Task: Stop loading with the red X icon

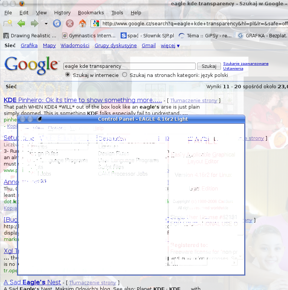Action: [x=70, y=24]
